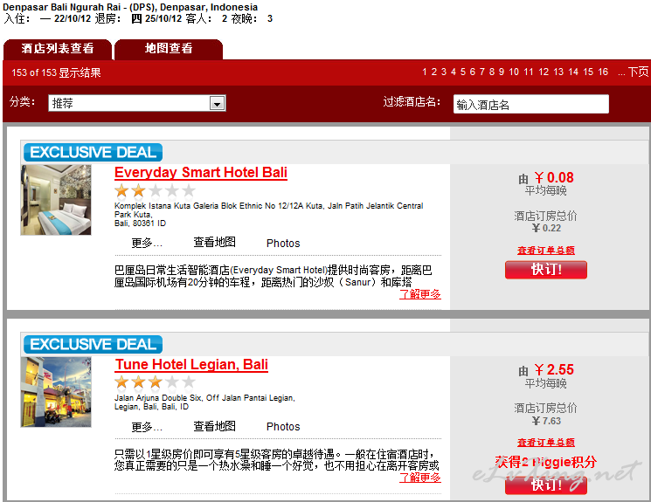
Task: Click the ￥7.63 total booking price
Action: [x=546, y=421]
